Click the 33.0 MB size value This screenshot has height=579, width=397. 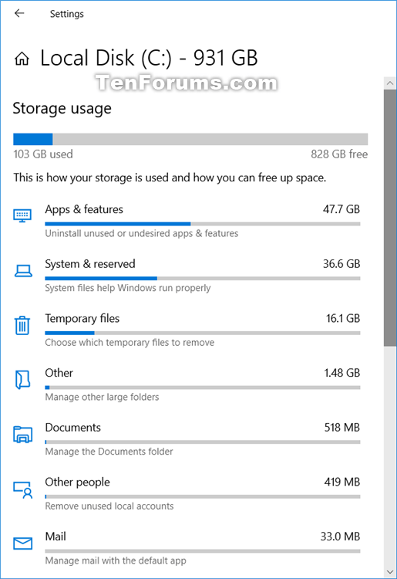[x=340, y=537]
